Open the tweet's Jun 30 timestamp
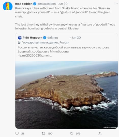Screen dimensions: 119x137 (63, 4)
